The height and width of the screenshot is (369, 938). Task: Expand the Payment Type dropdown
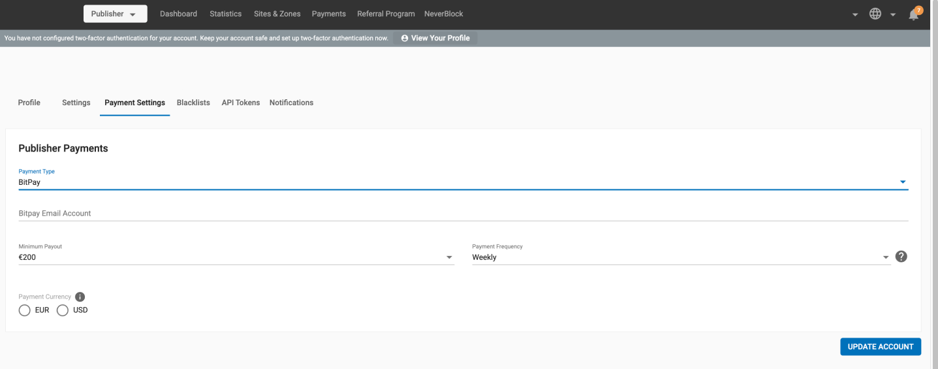[903, 182]
